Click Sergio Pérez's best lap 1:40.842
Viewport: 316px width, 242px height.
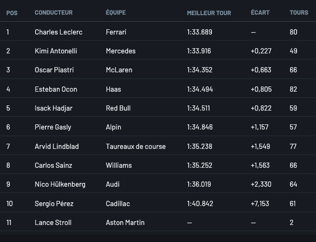pos(200,204)
